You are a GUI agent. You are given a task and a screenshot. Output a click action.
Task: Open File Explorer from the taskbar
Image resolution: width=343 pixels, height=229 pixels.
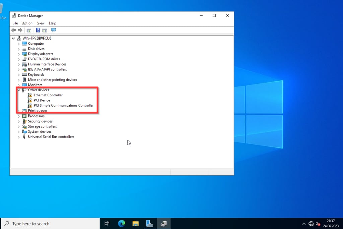pos(135,224)
